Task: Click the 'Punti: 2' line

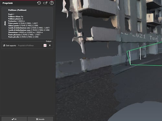Action: pos(11,14)
